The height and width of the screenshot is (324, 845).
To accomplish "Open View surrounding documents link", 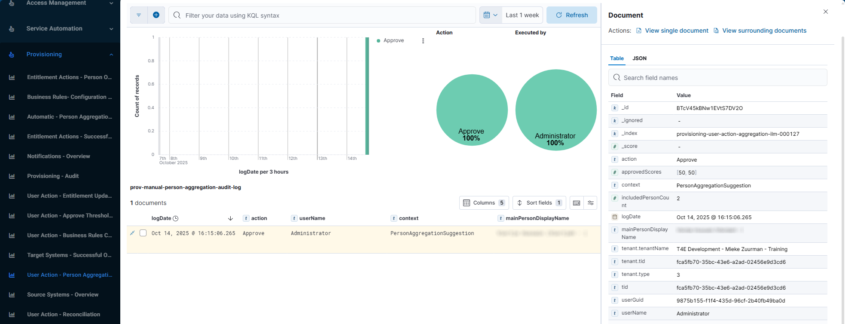I will [x=760, y=31].
